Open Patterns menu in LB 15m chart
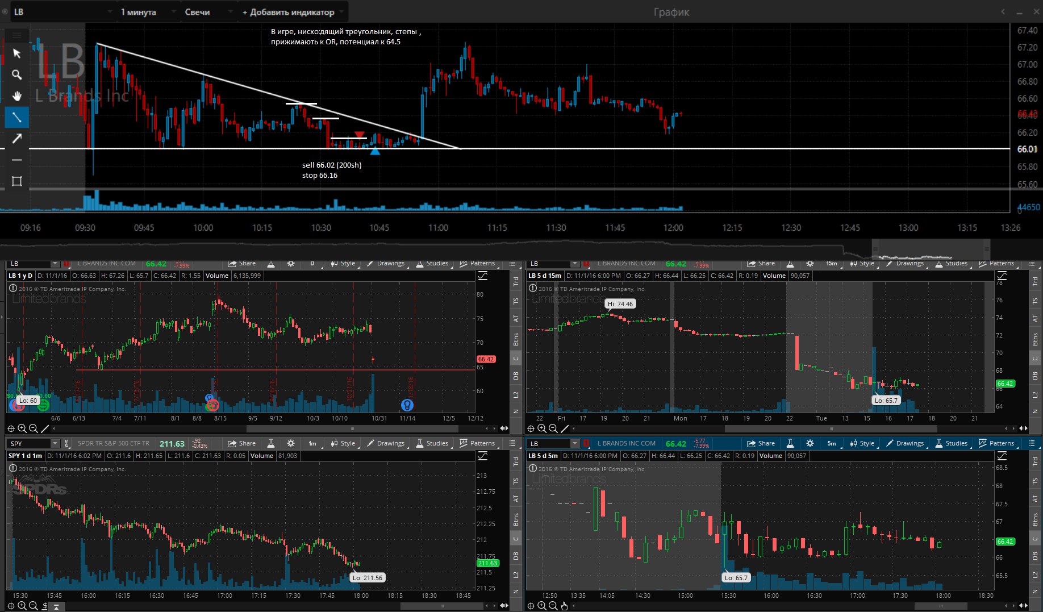The width and height of the screenshot is (1043, 612). (996, 264)
